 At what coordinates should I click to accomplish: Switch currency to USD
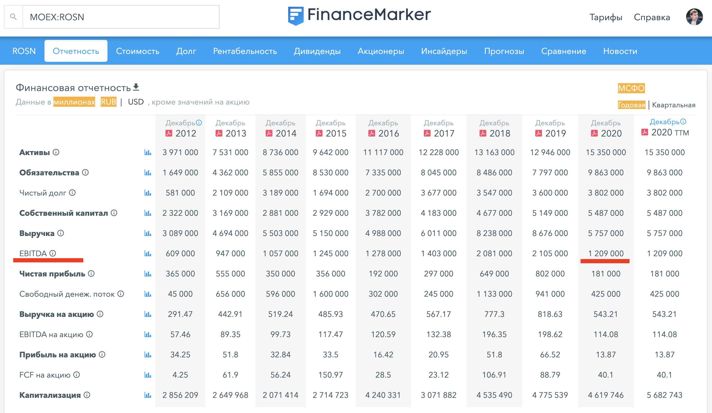[x=136, y=102]
